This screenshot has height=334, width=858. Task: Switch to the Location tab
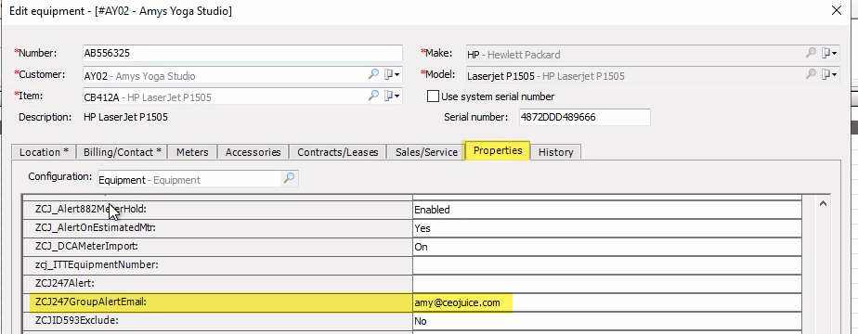[x=44, y=152]
